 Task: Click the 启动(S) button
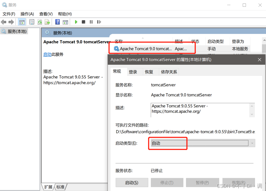coord(132,182)
